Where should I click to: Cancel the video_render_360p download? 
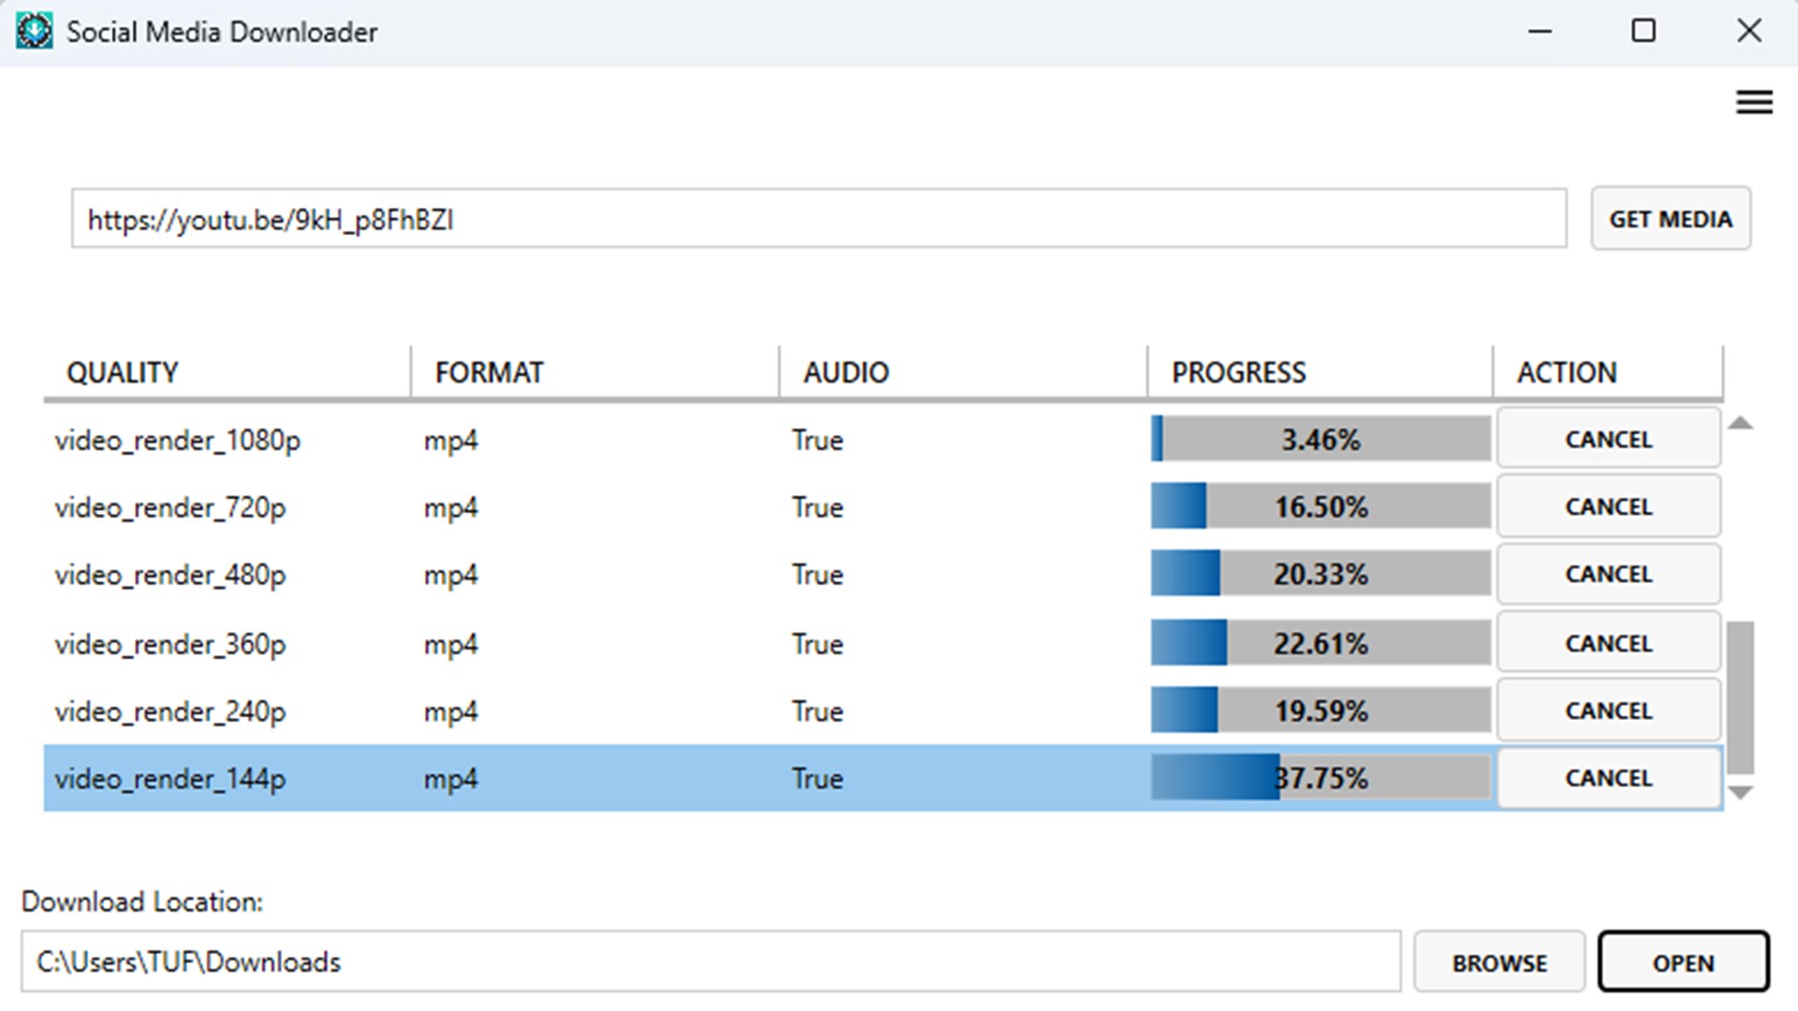click(x=1608, y=643)
